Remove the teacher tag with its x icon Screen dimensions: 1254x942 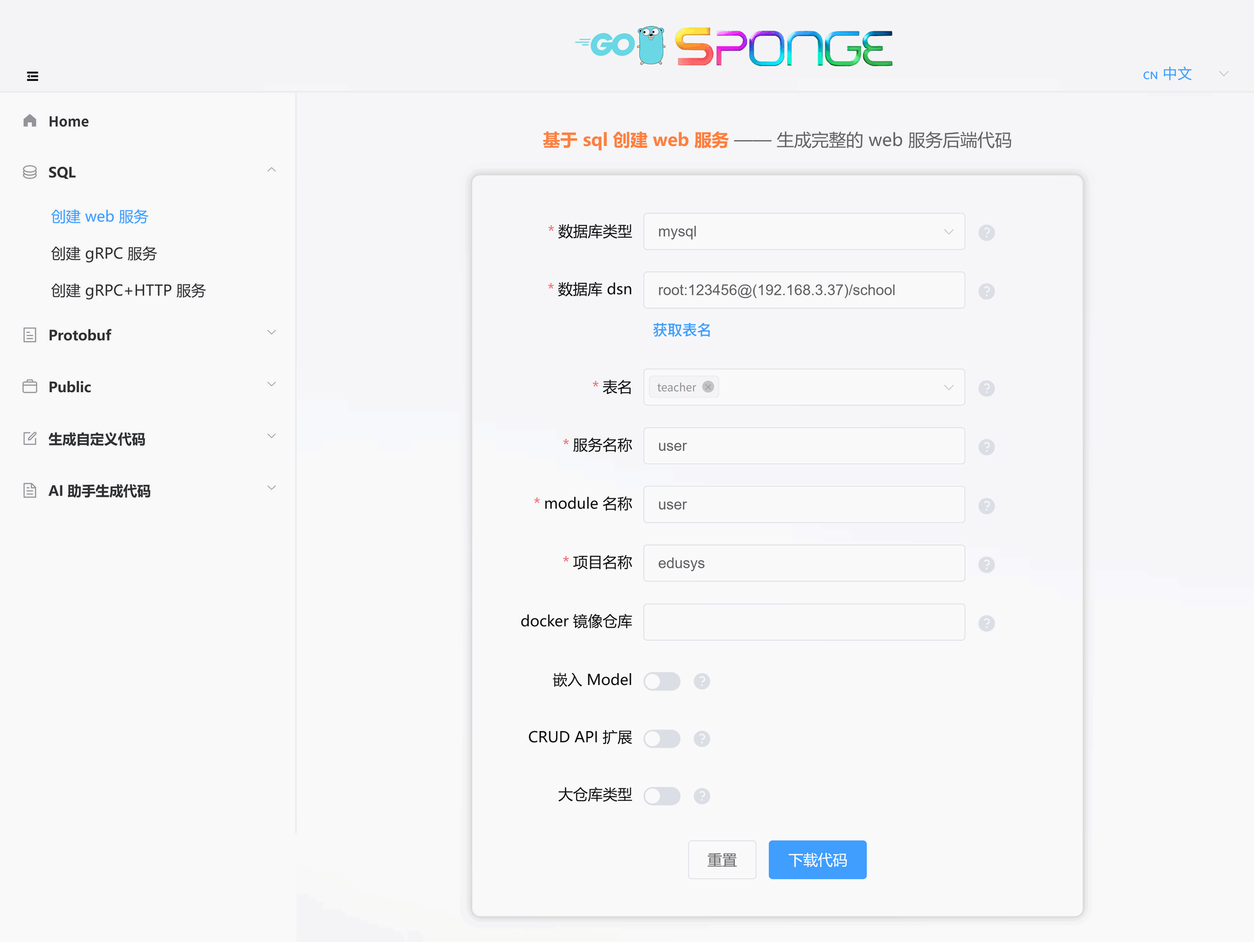pos(707,387)
